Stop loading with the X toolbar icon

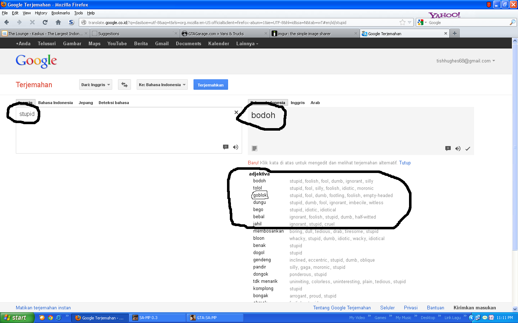pyautogui.click(x=32, y=22)
